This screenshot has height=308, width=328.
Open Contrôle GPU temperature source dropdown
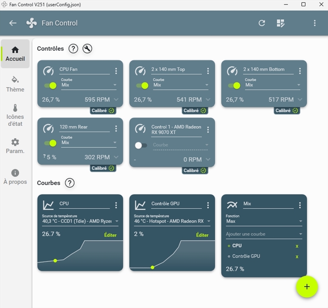coord(172,220)
